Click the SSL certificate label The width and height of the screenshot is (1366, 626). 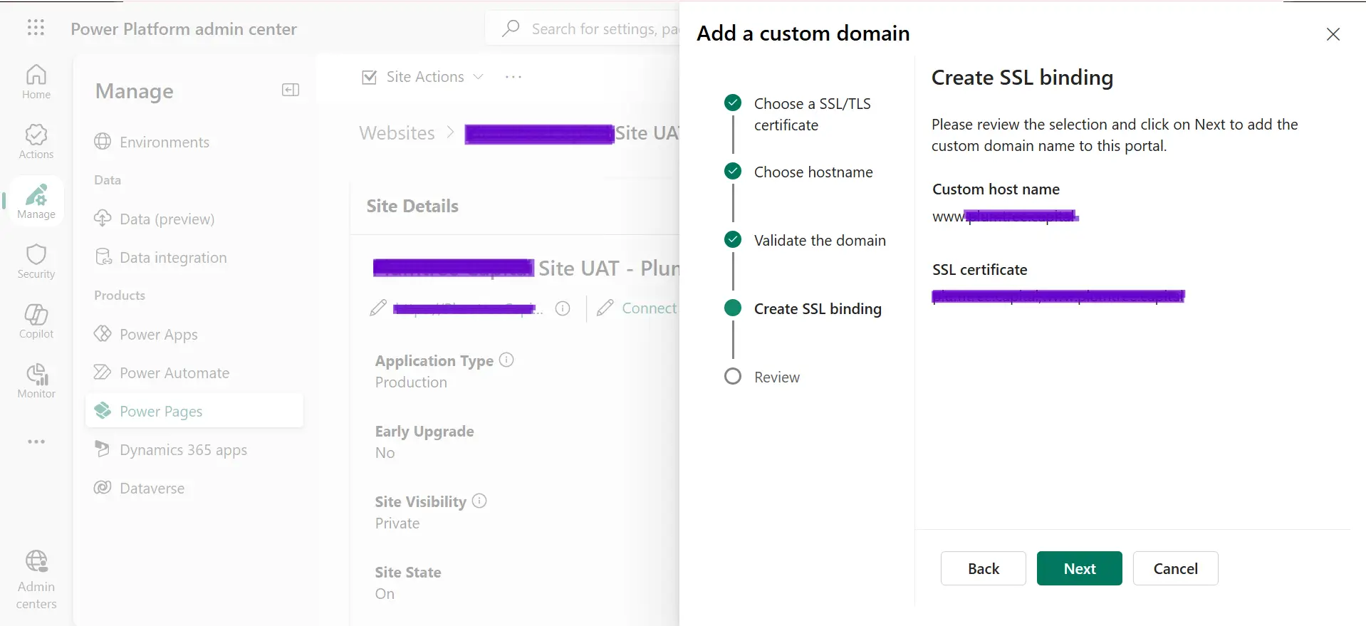(x=980, y=270)
